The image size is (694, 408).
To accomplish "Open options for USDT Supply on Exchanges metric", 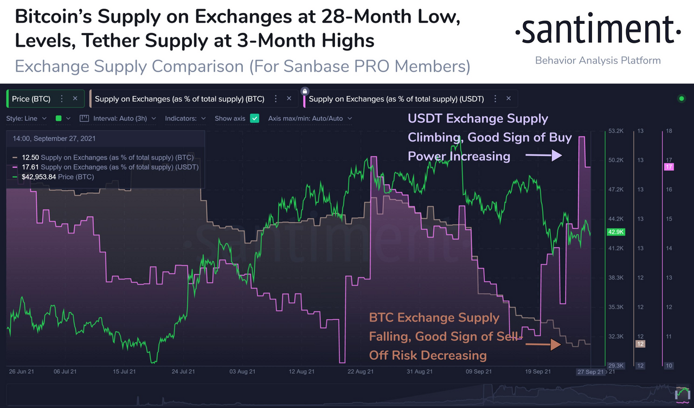I will pos(496,99).
